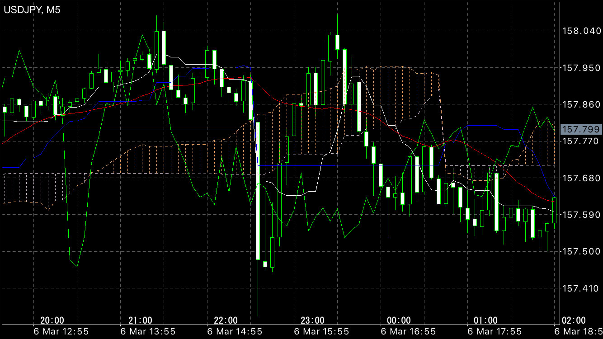603x339 pixels.
Task: Select the 20:00 time axis marker
Action: point(52,320)
